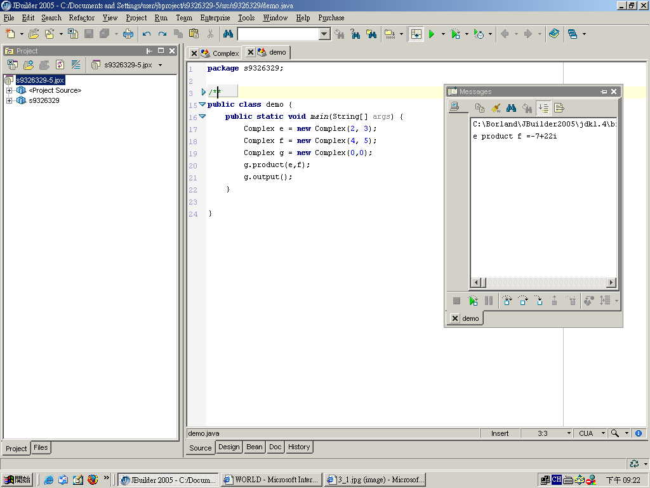Expand the s9326329 package node

click(9, 100)
